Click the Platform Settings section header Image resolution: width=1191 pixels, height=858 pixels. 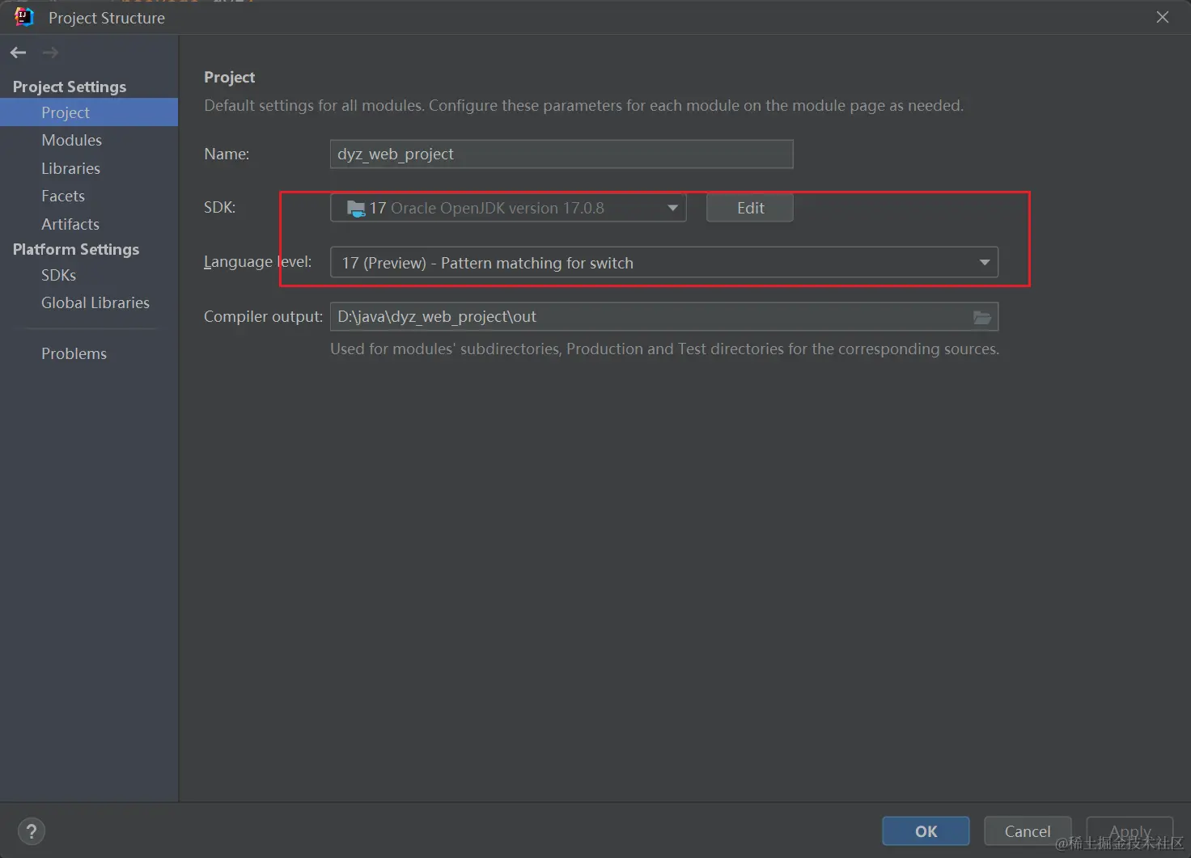[x=76, y=249]
